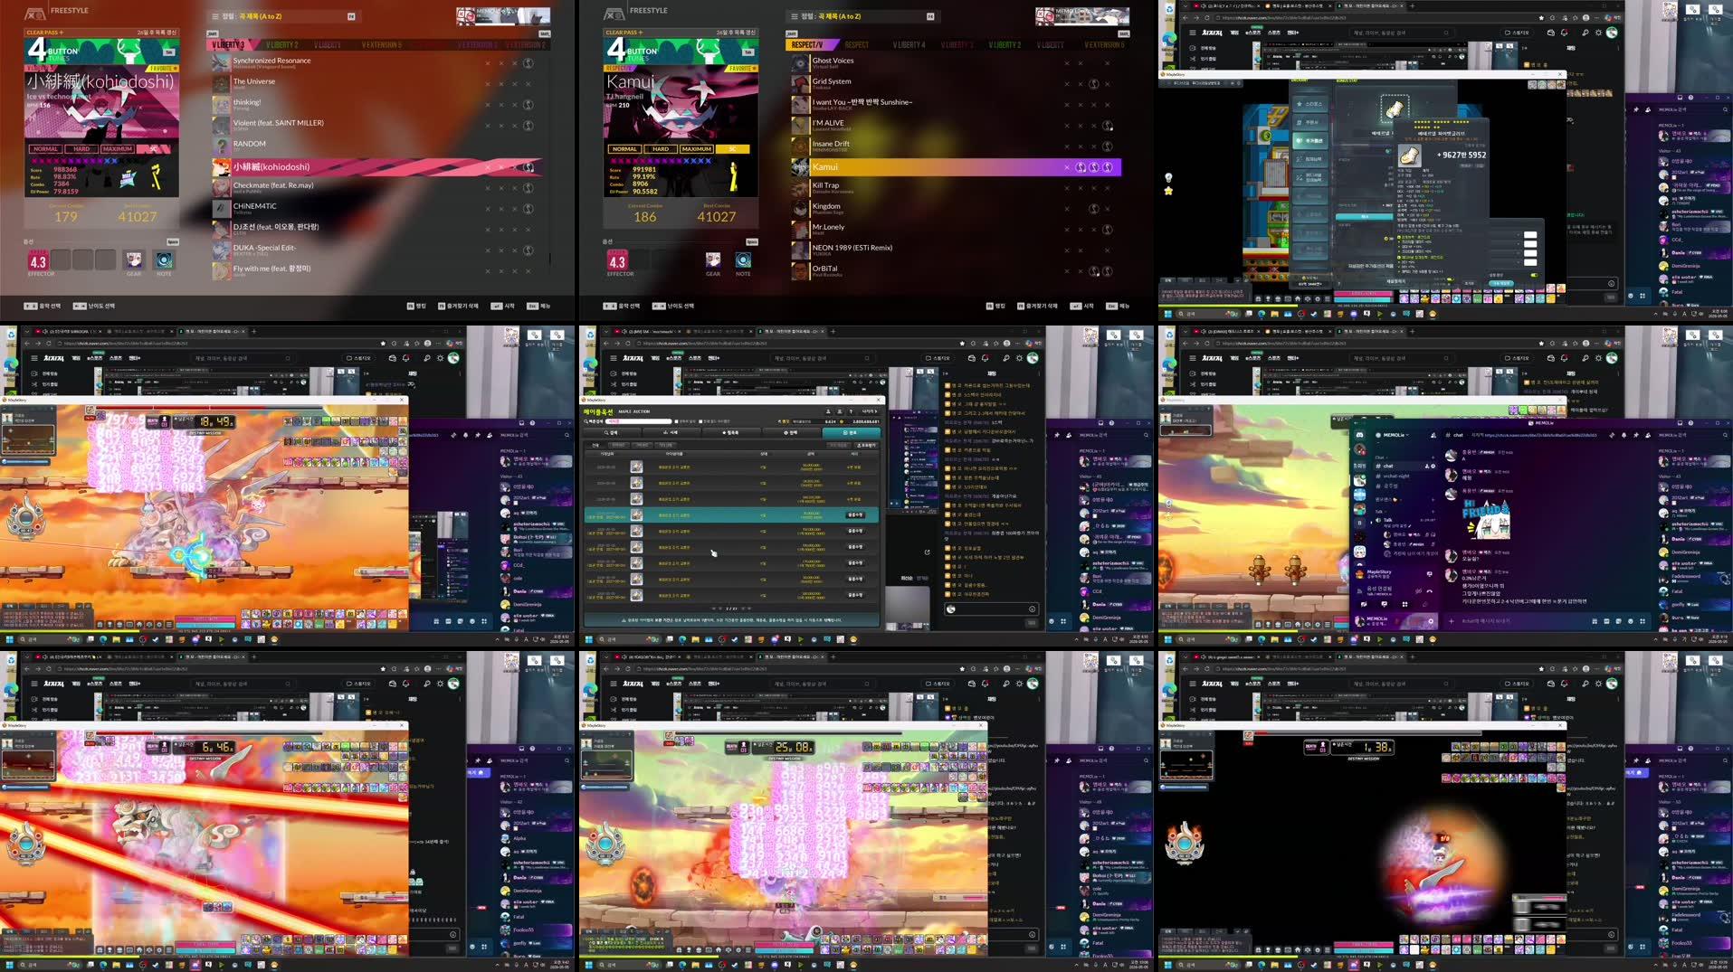Viewport: 1733px width, 972px height.
Task: Select the plain RESPECT tab beside RESPECT/V
Action: tap(856, 44)
